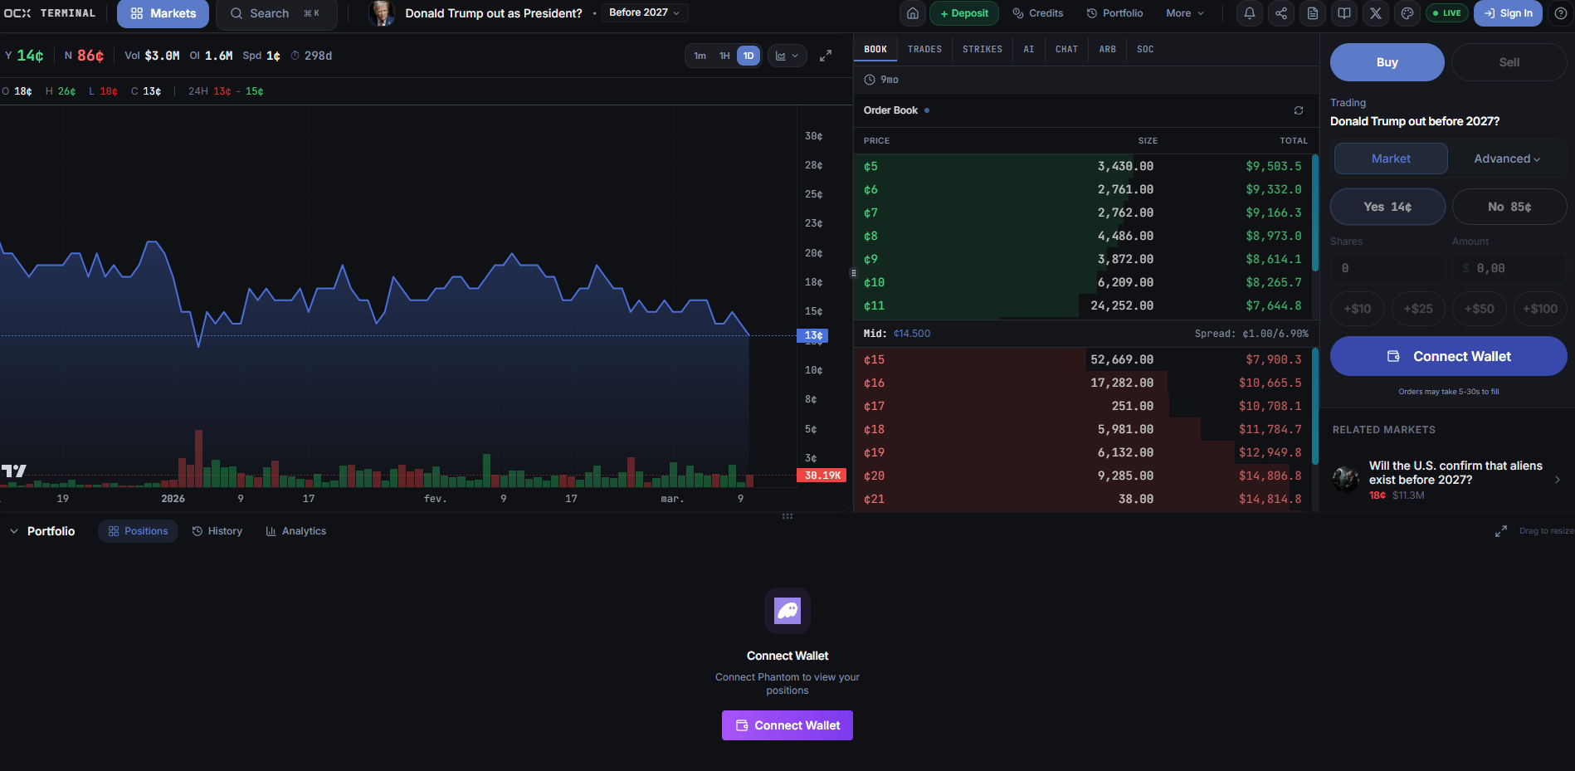Click the TradingView logo on chart
Viewport: 1575px width, 771px height.
click(x=14, y=471)
